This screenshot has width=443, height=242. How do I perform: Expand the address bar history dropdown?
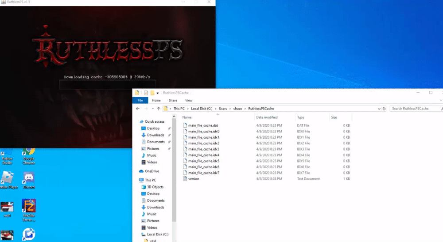379,109
